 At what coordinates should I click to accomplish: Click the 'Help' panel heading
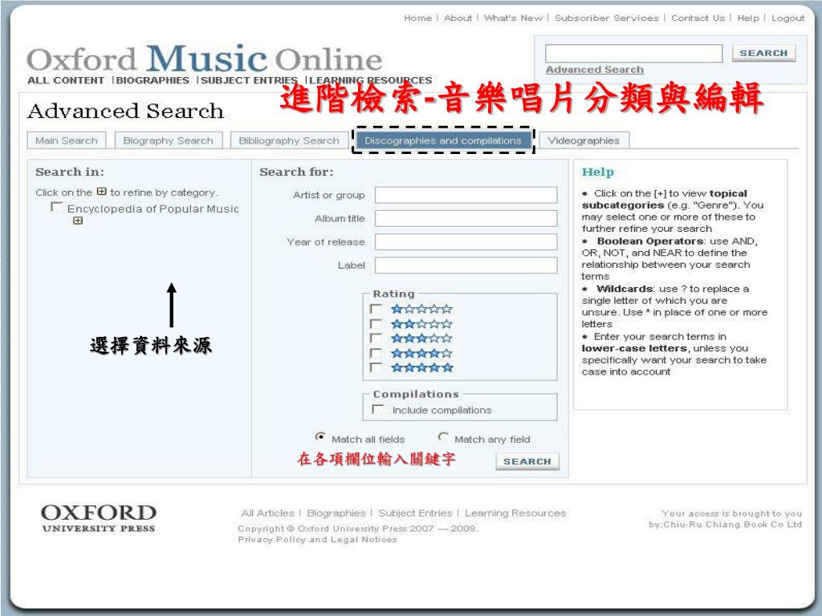[597, 172]
